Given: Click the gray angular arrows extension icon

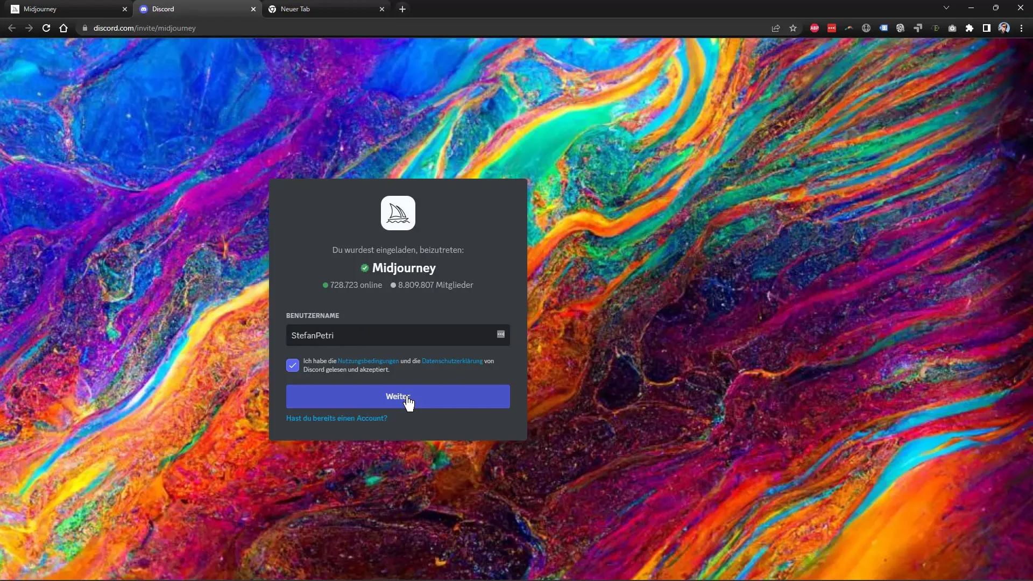Looking at the screenshot, I should 918,28.
